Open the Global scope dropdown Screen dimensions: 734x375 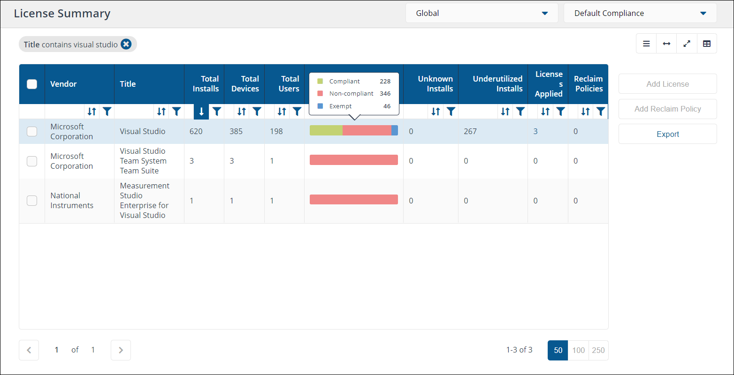482,13
